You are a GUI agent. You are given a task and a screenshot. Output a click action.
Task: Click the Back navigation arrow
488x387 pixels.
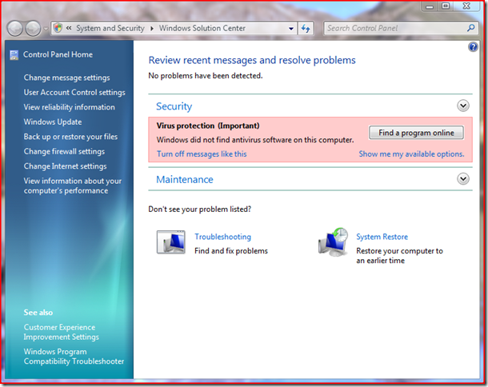[x=14, y=29]
